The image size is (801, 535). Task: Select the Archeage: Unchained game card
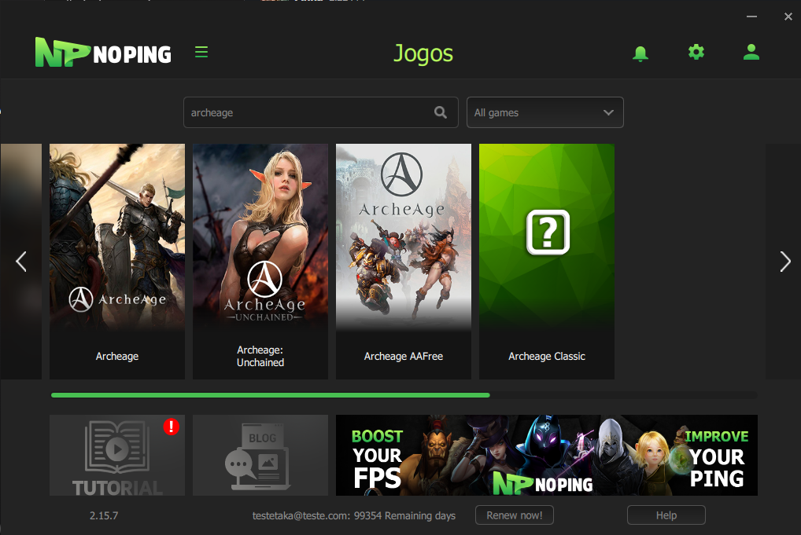click(260, 261)
